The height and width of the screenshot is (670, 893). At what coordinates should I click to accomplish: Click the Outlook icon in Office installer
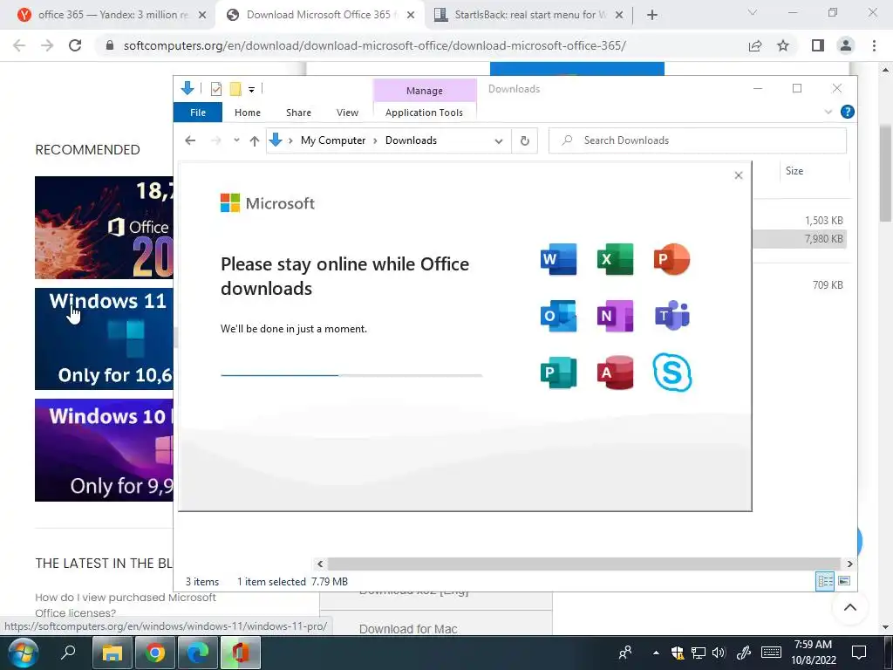[x=558, y=316]
